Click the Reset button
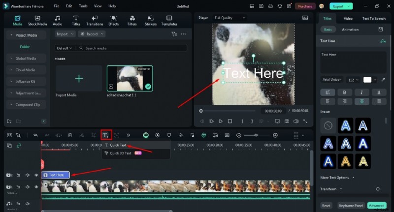394x212 pixels. click(x=326, y=206)
